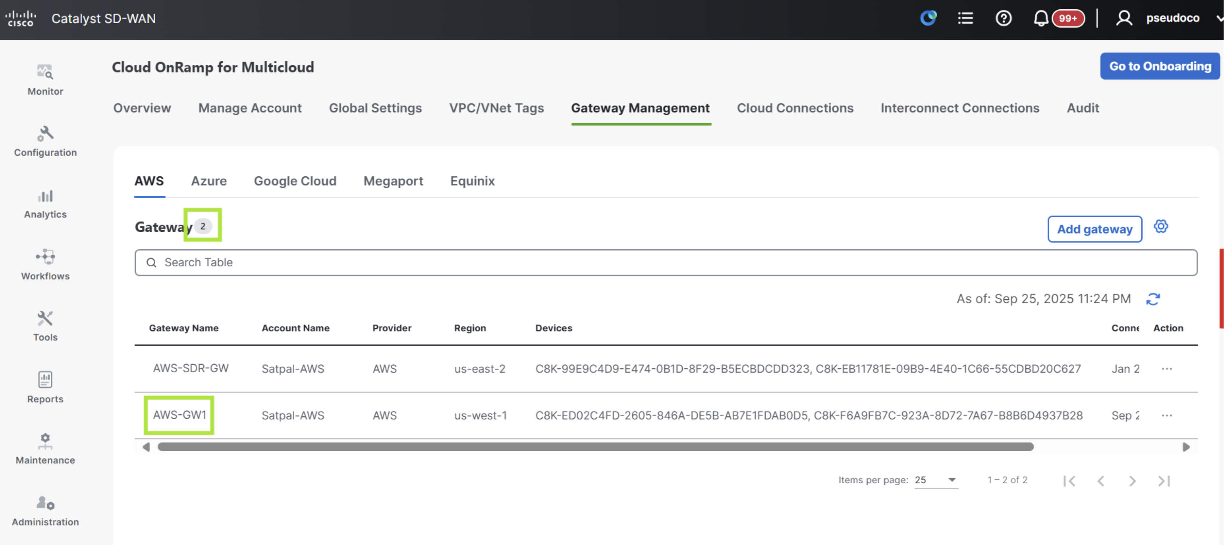Open the Items per page dropdown
This screenshot has width=1224, height=545.
pyautogui.click(x=936, y=480)
